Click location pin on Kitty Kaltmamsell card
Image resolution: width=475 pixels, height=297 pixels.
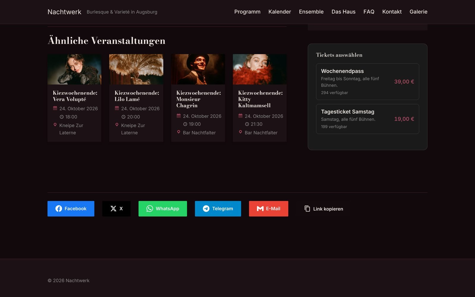point(240,132)
